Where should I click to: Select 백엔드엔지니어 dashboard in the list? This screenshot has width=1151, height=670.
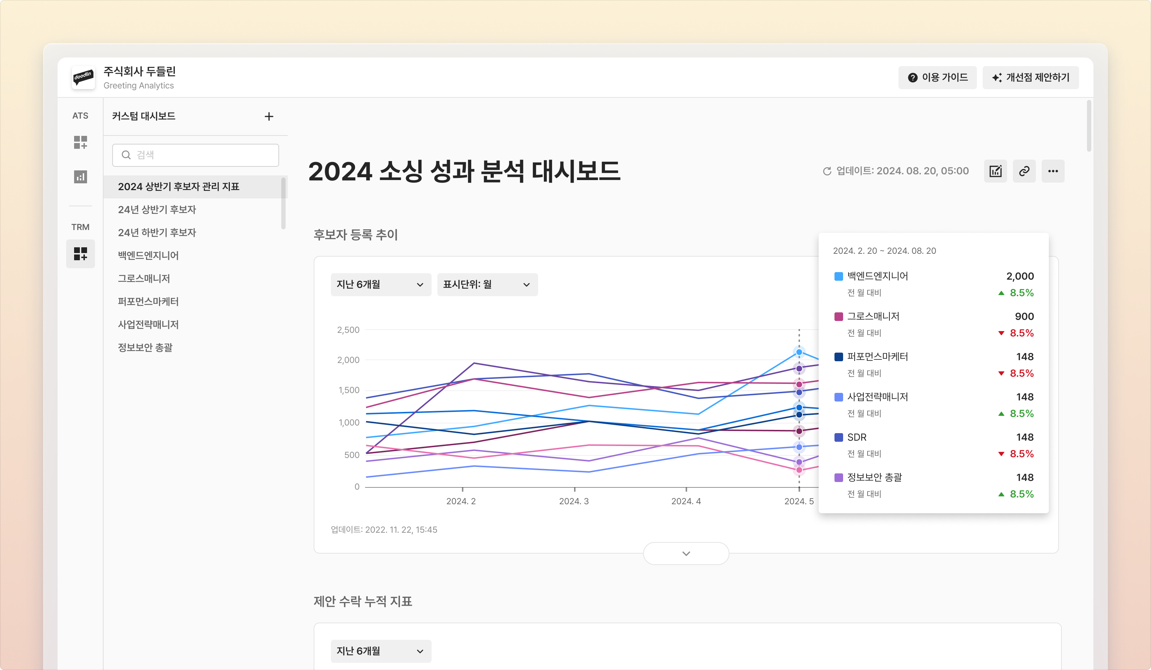click(x=148, y=256)
